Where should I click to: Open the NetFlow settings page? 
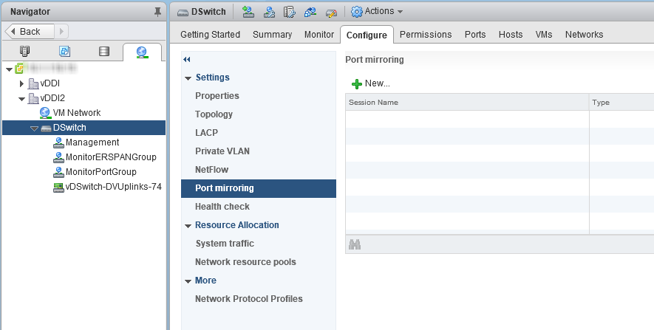(x=211, y=170)
